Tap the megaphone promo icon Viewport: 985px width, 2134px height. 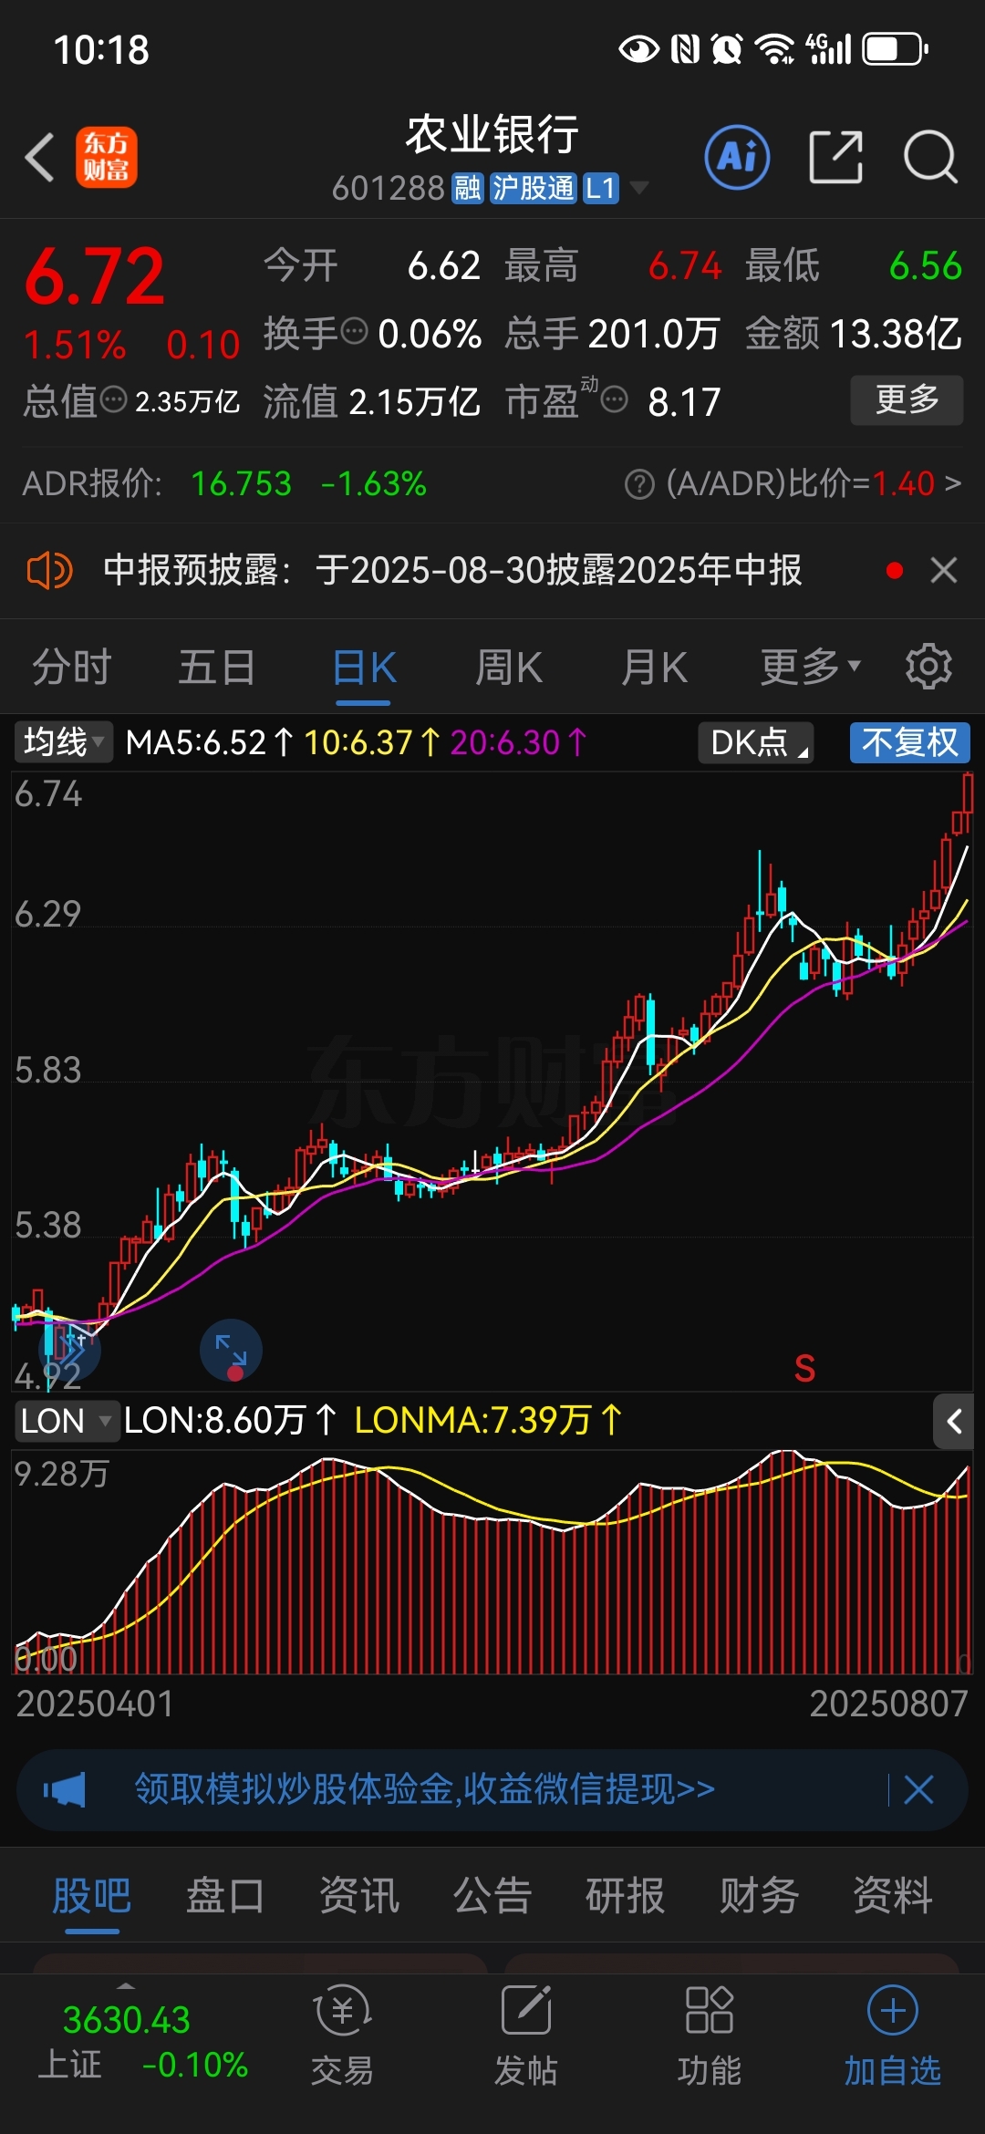(65, 1789)
